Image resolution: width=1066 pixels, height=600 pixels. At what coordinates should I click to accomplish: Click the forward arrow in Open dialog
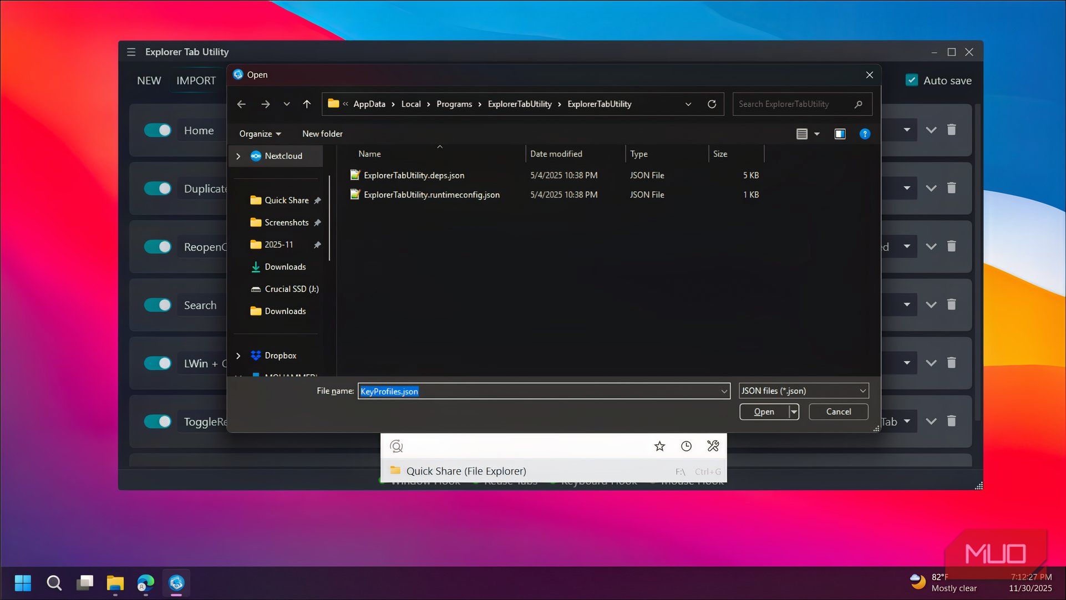tap(266, 104)
